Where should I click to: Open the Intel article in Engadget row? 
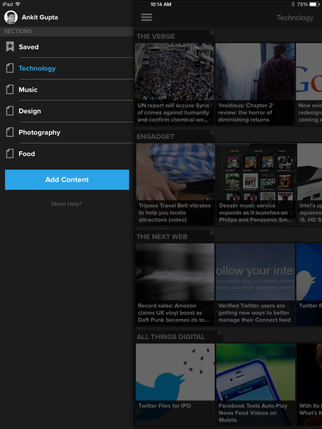point(310,184)
